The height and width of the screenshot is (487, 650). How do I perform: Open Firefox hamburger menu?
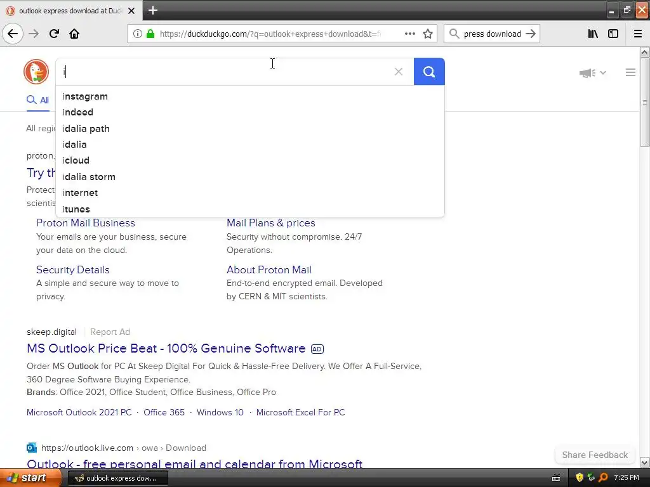(x=638, y=34)
